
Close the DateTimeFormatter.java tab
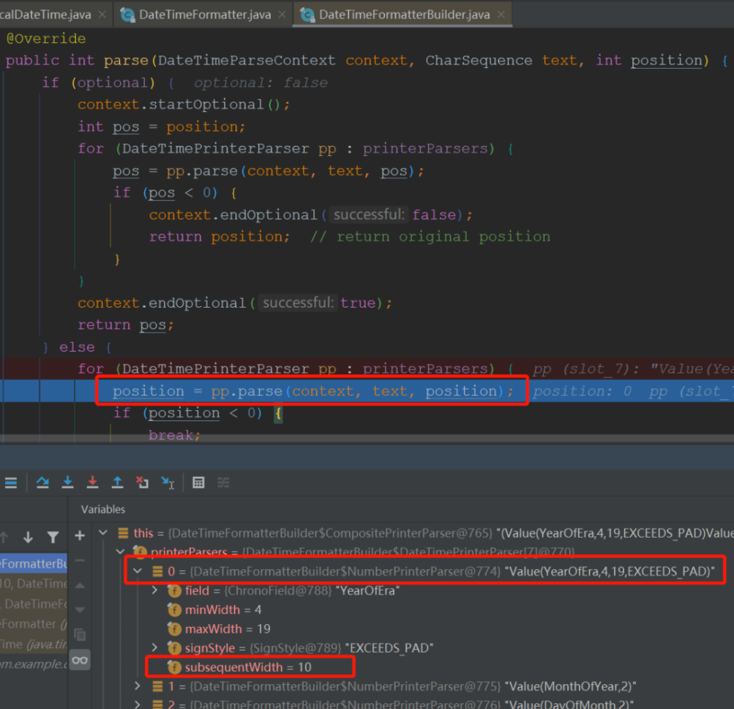(282, 15)
